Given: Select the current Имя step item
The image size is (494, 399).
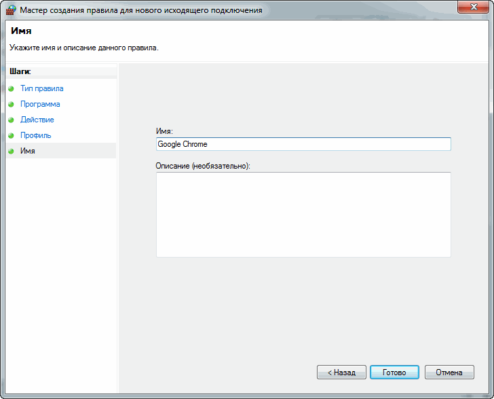Looking at the screenshot, I should click(61, 151).
